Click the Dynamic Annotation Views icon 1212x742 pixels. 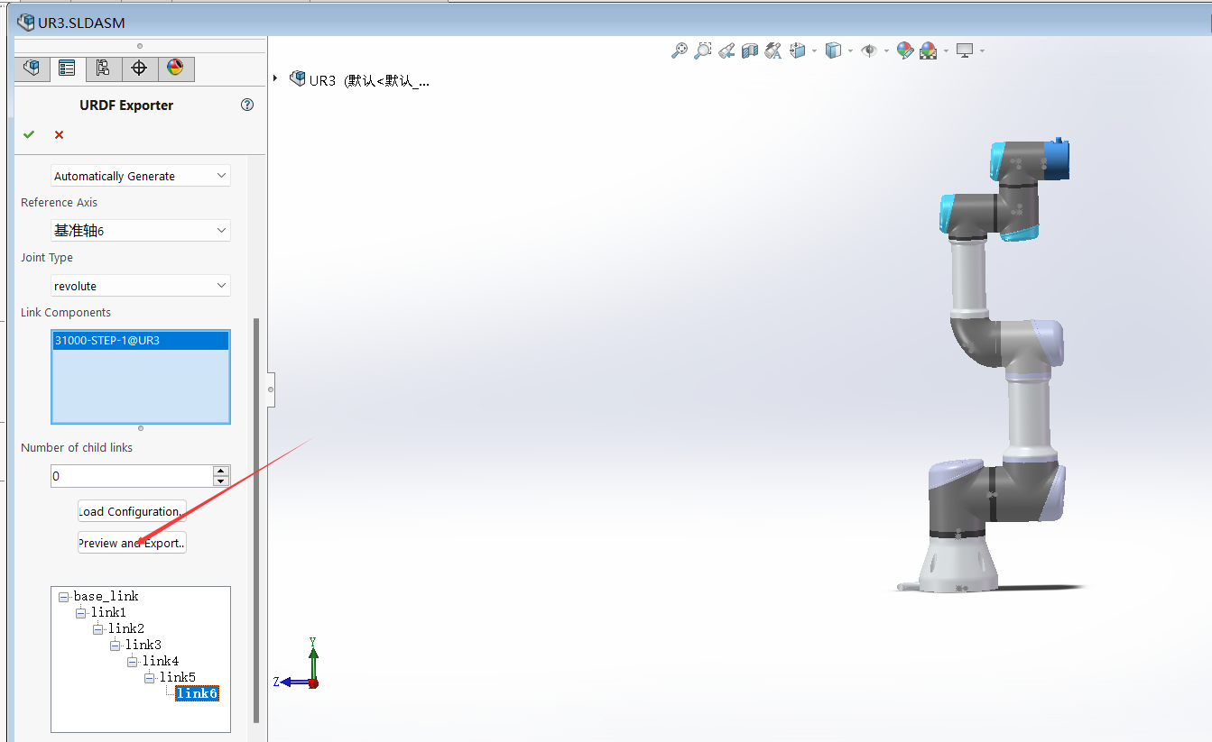coord(773,50)
